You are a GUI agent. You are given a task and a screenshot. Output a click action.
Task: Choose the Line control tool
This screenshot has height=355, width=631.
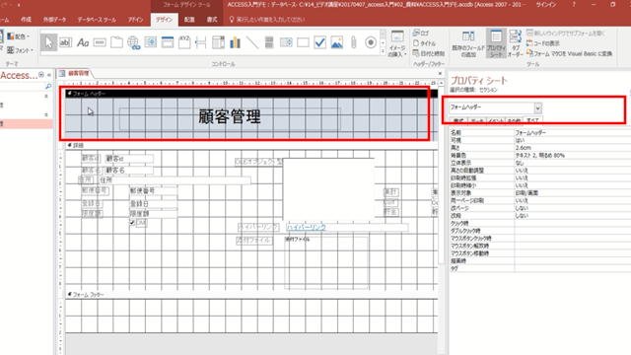pos(252,42)
